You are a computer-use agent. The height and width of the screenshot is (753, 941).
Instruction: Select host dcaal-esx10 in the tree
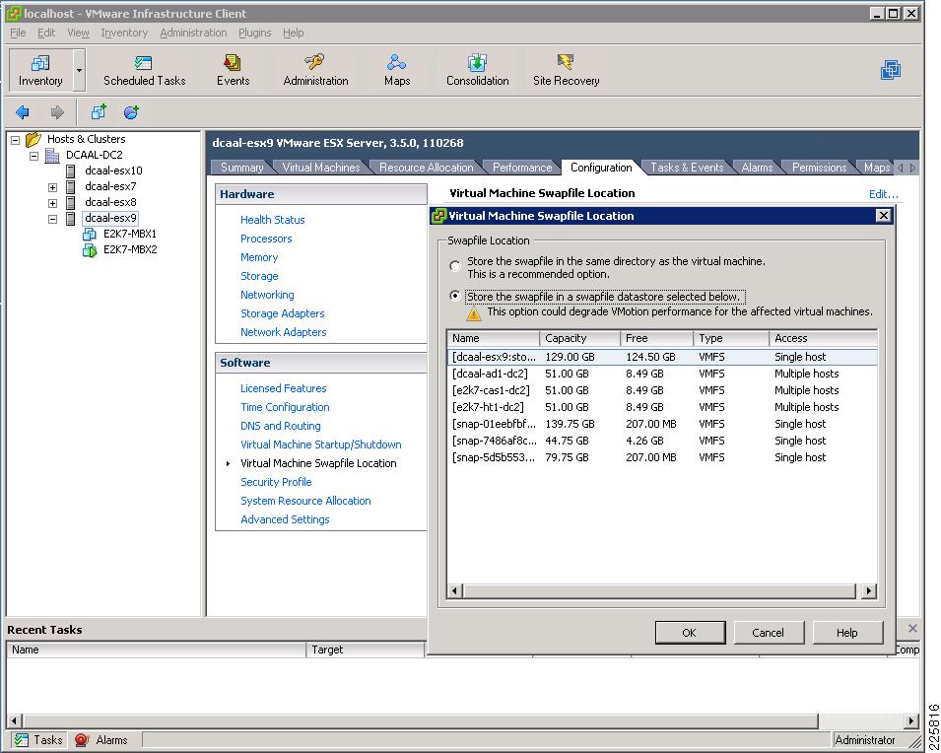tap(113, 171)
